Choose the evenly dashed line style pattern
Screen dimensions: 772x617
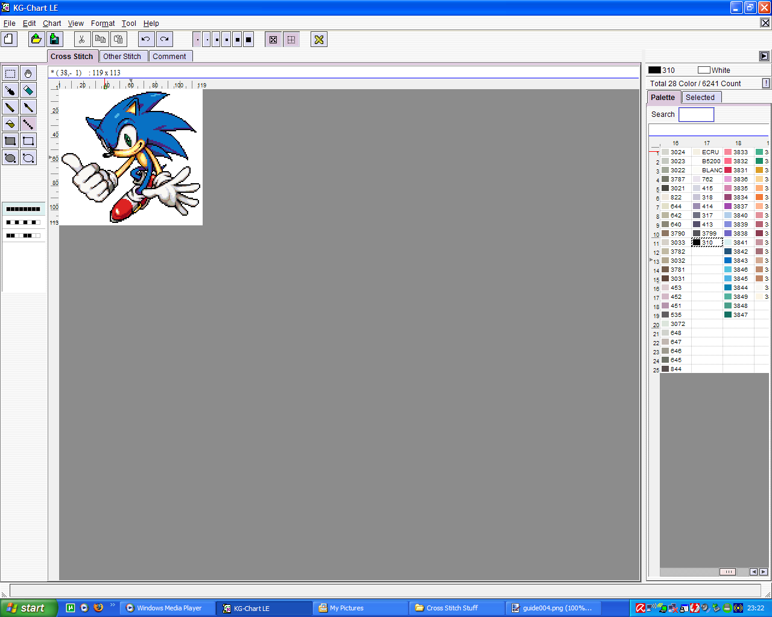(23, 222)
